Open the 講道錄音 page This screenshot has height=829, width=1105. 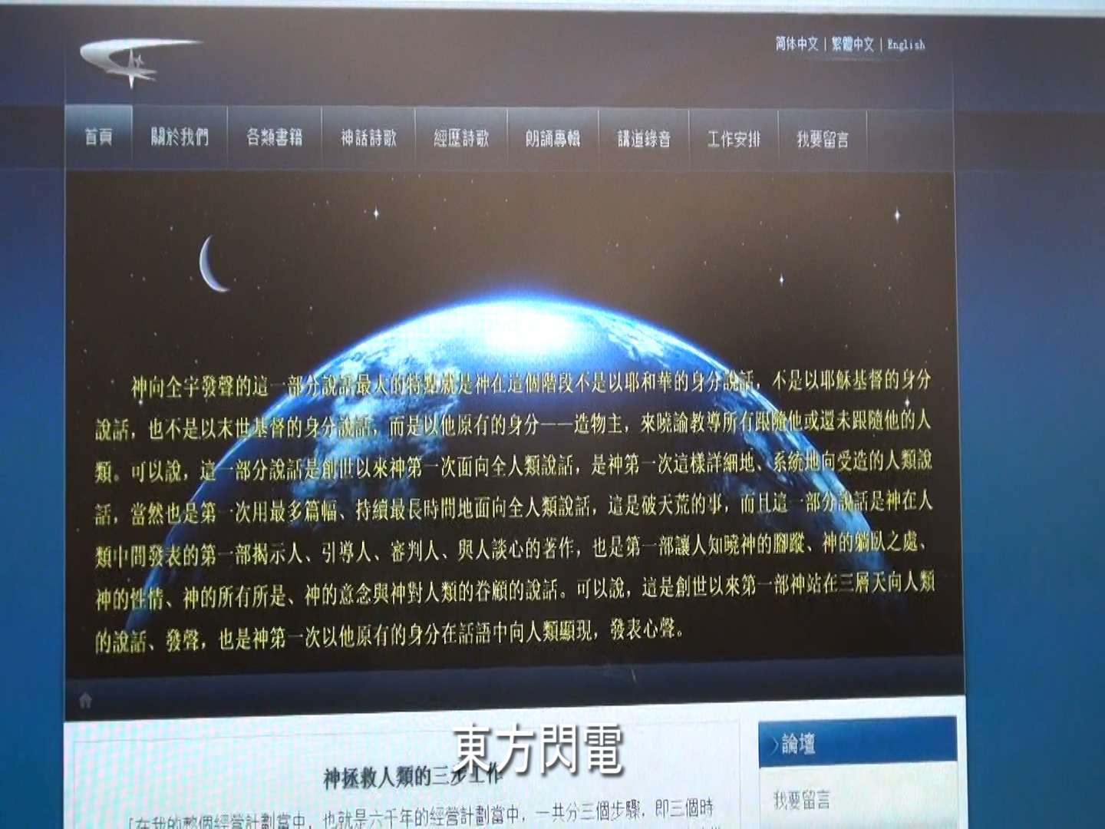tap(644, 139)
